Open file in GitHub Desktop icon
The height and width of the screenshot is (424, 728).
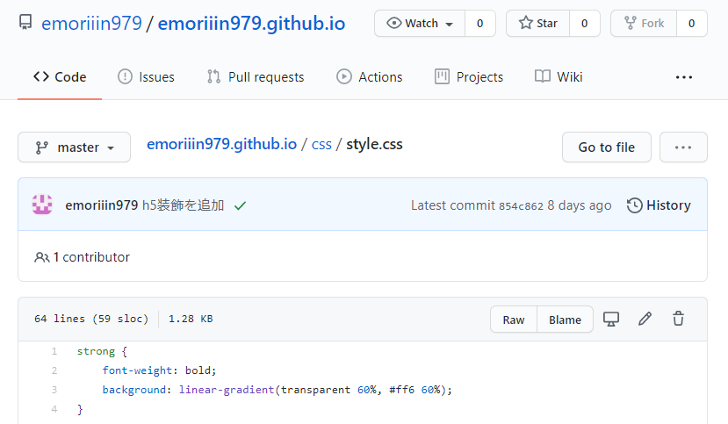pyautogui.click(x=611, y=320)
